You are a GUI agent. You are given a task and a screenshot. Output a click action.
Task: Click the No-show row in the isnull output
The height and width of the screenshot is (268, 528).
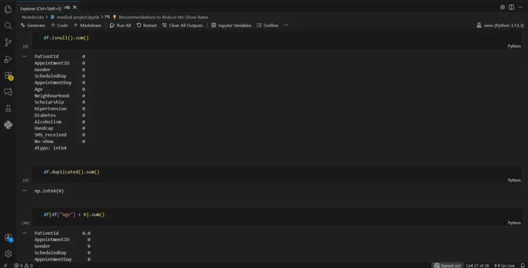click(60, 141)
